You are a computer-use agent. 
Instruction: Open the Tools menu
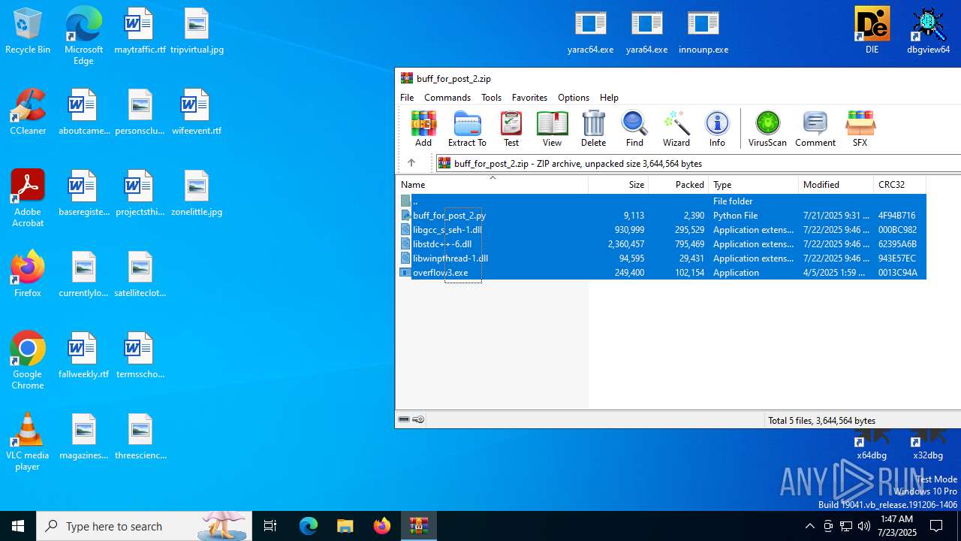[x=491, y=98]
